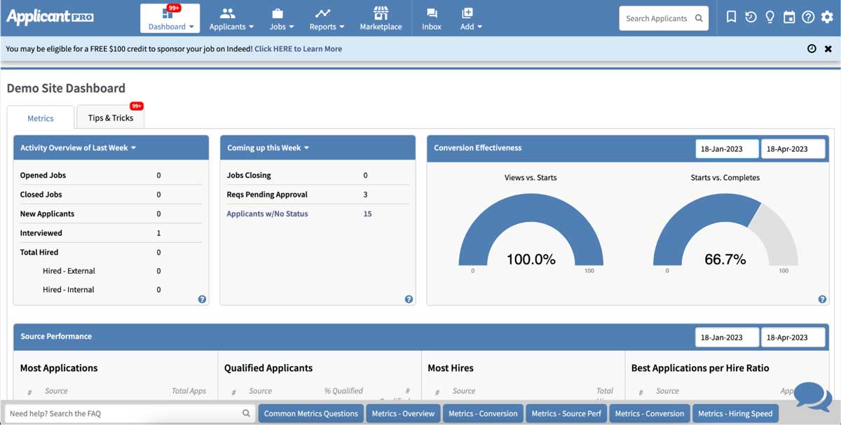Open the Marketplace section
Screen dimensions: 841x425
[381, 18]
